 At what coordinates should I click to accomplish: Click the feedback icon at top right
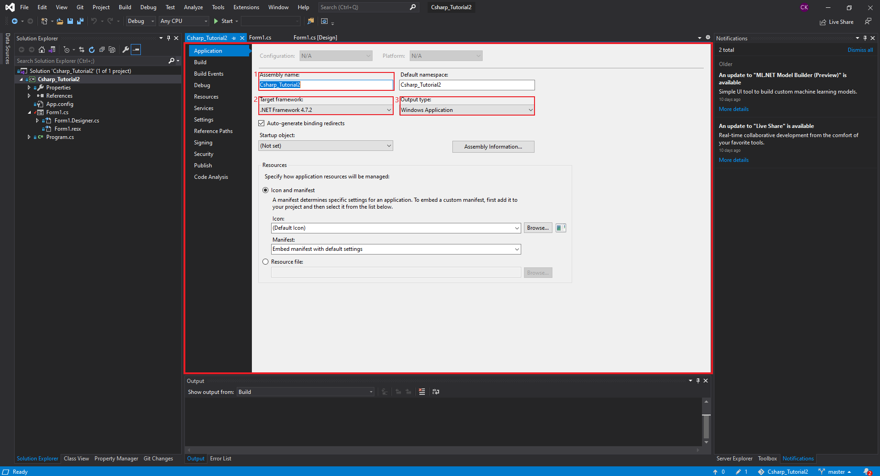(x=868, y=21)
